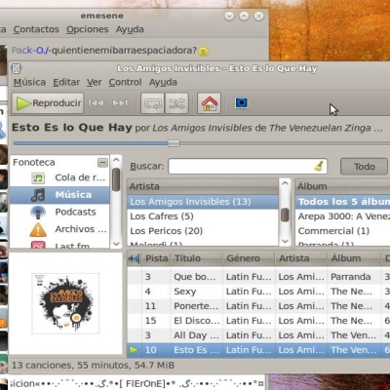Toggle shuffle playback mode
The width and height of the screenshot is (390, 390).
pos(176,103)
